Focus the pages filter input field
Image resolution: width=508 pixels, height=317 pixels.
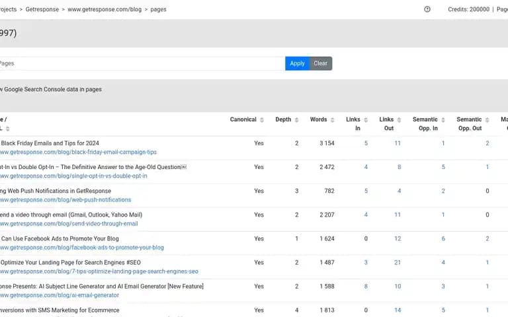(x=142, y=63)
